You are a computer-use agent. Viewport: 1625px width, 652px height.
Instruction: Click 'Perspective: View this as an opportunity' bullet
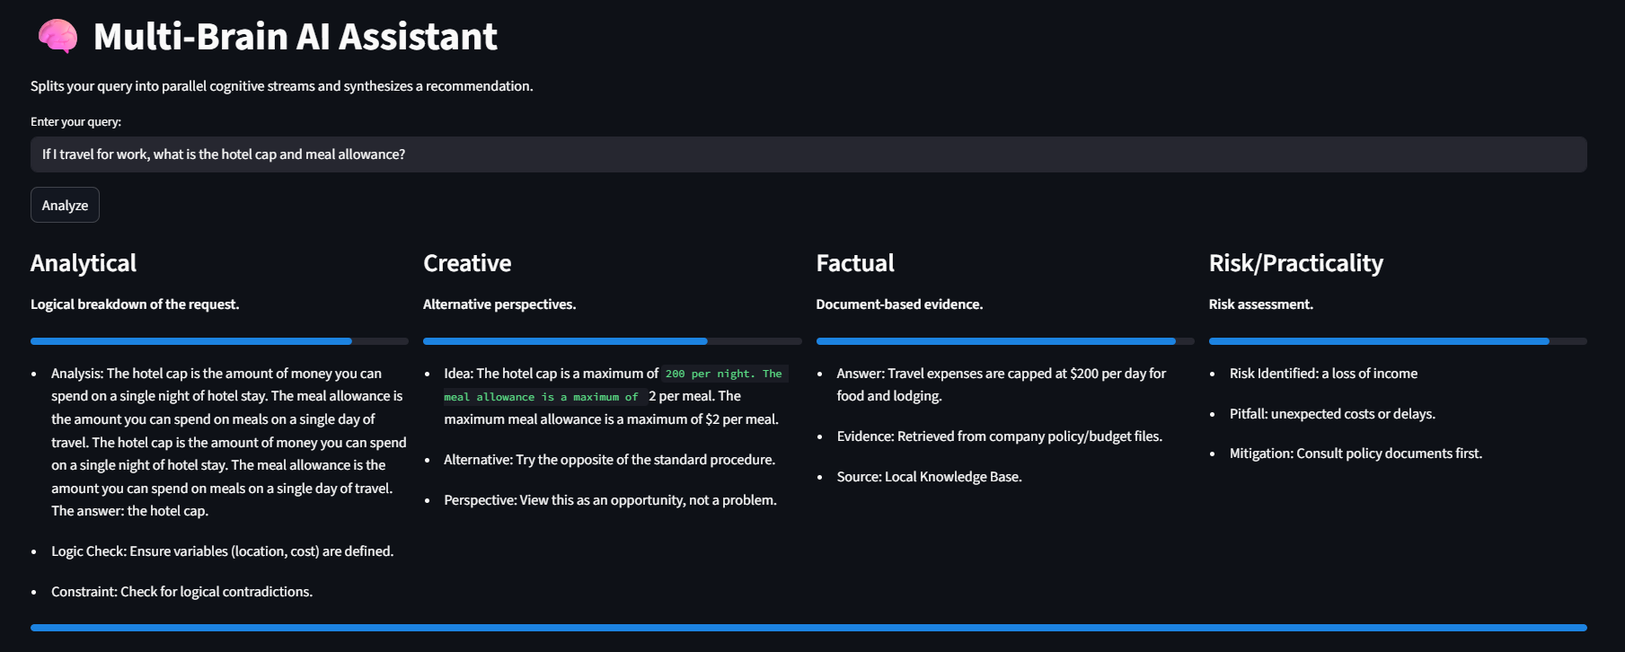click(610, 500)
